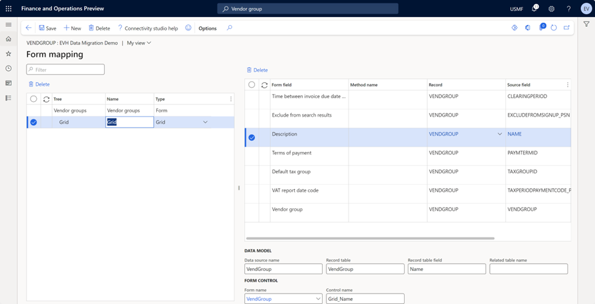Open the Type dropdown for the Grid row
The image size is (595, 304).
205,123
